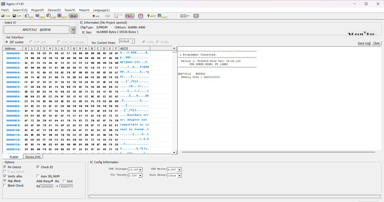The image size is (384, 202).
Task: Open the Device(D) menu
Action: [x=54, y=10]
